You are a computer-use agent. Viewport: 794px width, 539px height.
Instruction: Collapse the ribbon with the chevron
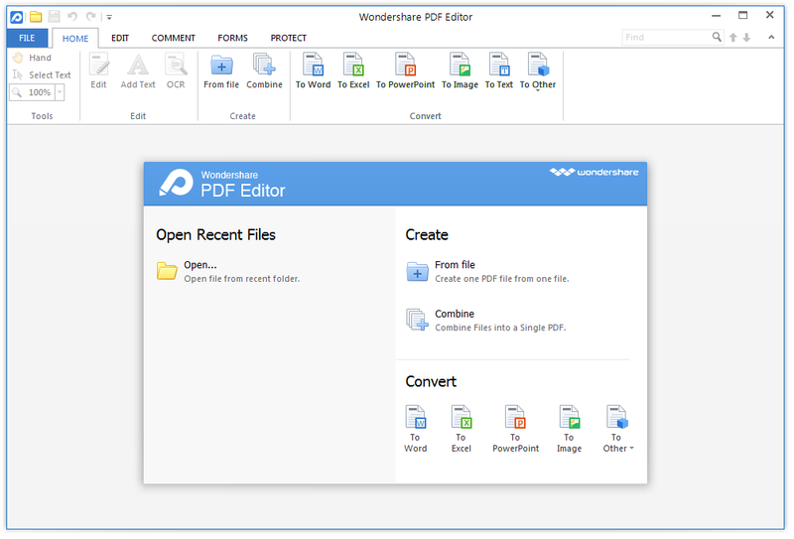click(x=771, y=37)
